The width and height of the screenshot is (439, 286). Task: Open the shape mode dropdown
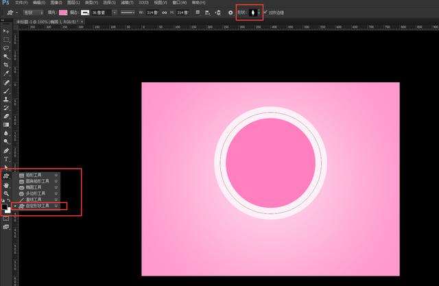[x=34, y=12]
